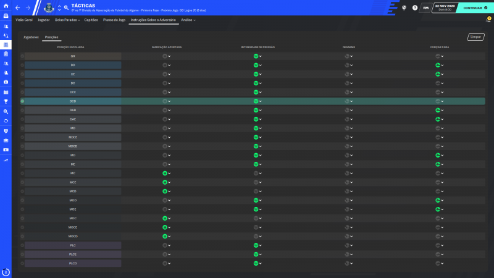Open the Dynamics icon in the sidebar
This screenshot has height=278, width=494.
click(x=6, y=36)
